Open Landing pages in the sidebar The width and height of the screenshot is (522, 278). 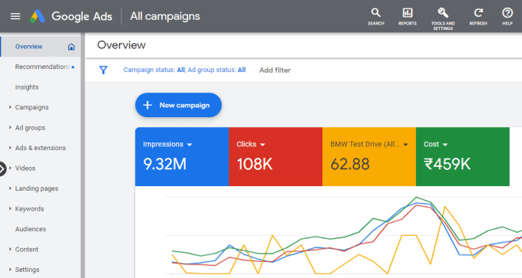37,188
